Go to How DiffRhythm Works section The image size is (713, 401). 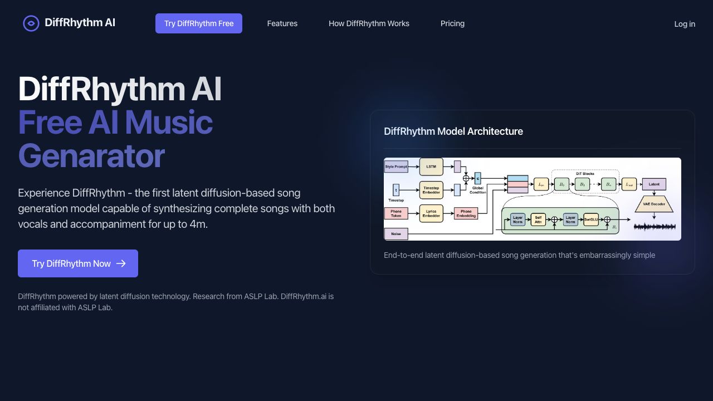(x=369, y=23)
